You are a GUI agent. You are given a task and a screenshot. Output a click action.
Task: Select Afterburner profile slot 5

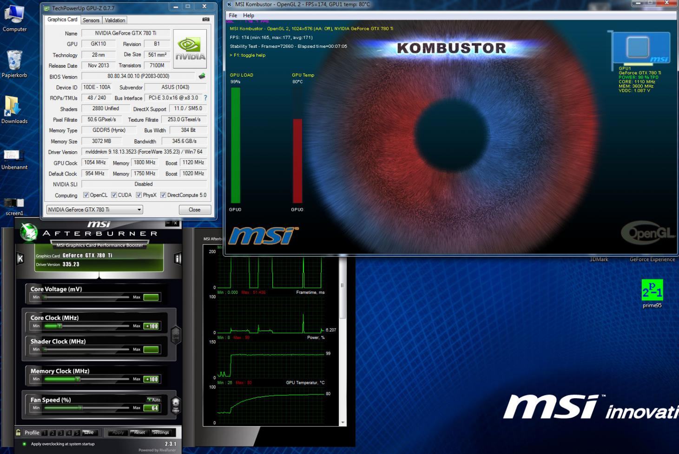tap(77, 433)
